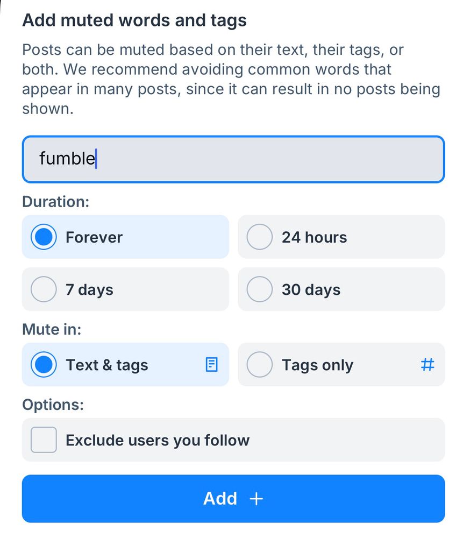Click the Tags only label text
This screenshot has height=538, width=463.
point(317,365)
